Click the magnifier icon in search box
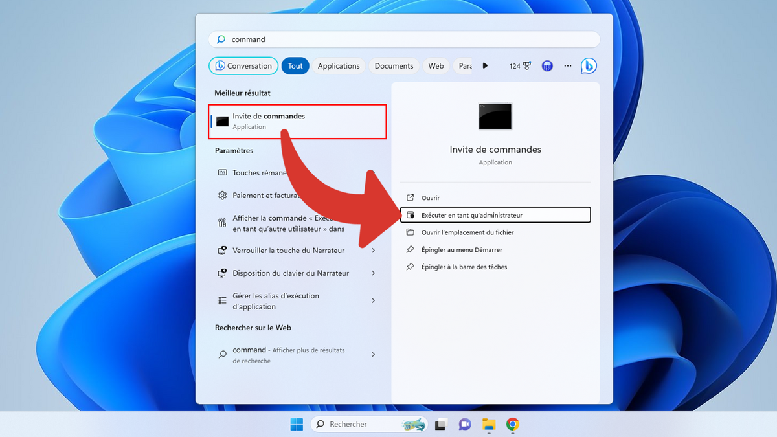Screen dimensions: 777x437 pyautogui.click(x=221, y=39)
